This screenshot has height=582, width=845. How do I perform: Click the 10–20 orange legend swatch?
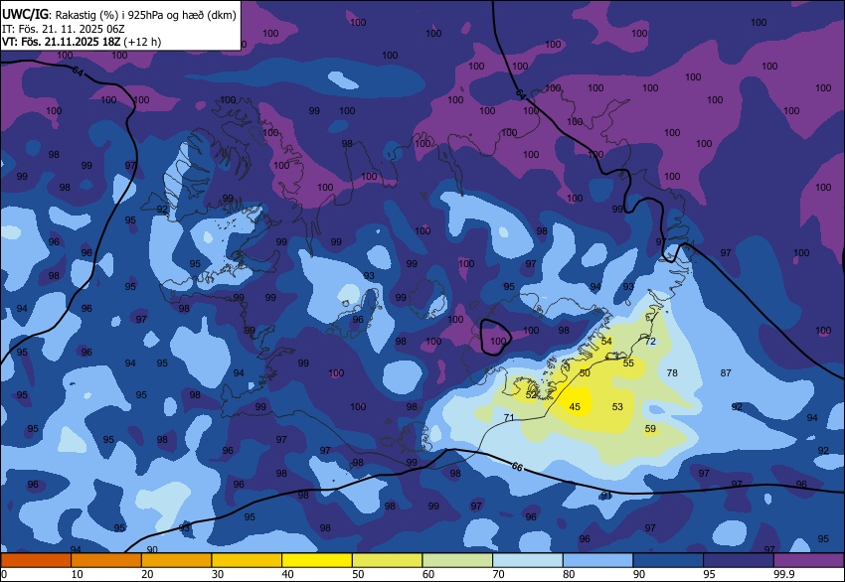(x=106, y=560)
